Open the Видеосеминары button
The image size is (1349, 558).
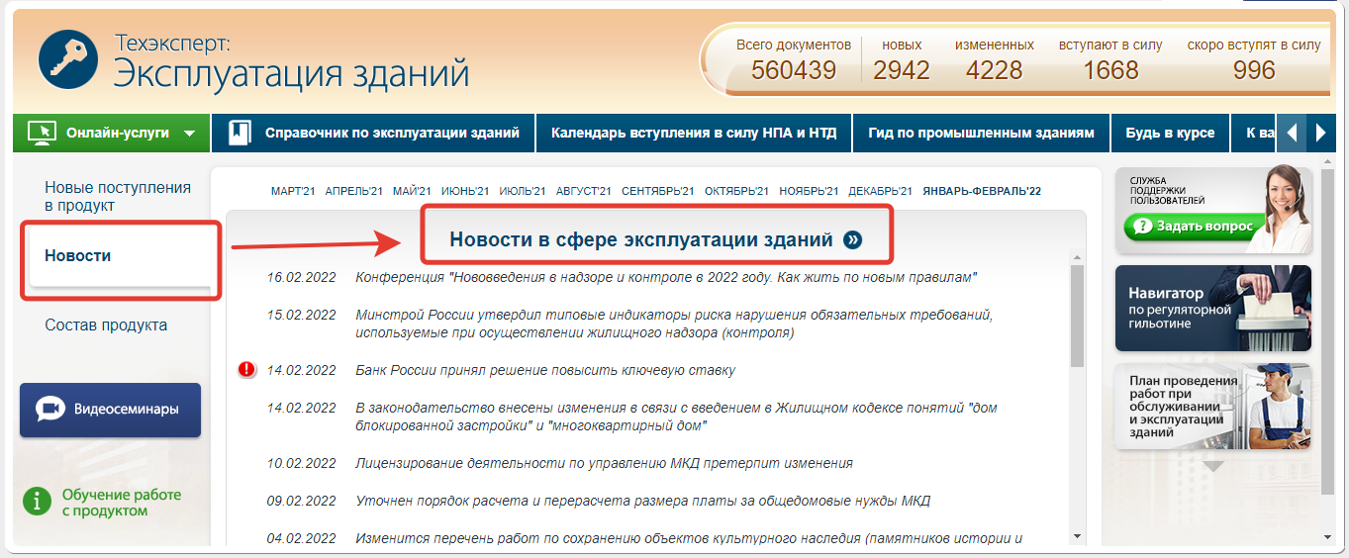tap(110, 410)
